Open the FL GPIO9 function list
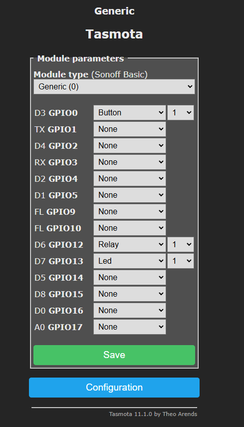The height and width of the screenshot is (427, 244). (130, 212)
